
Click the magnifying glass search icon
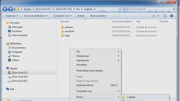point(174,9)
